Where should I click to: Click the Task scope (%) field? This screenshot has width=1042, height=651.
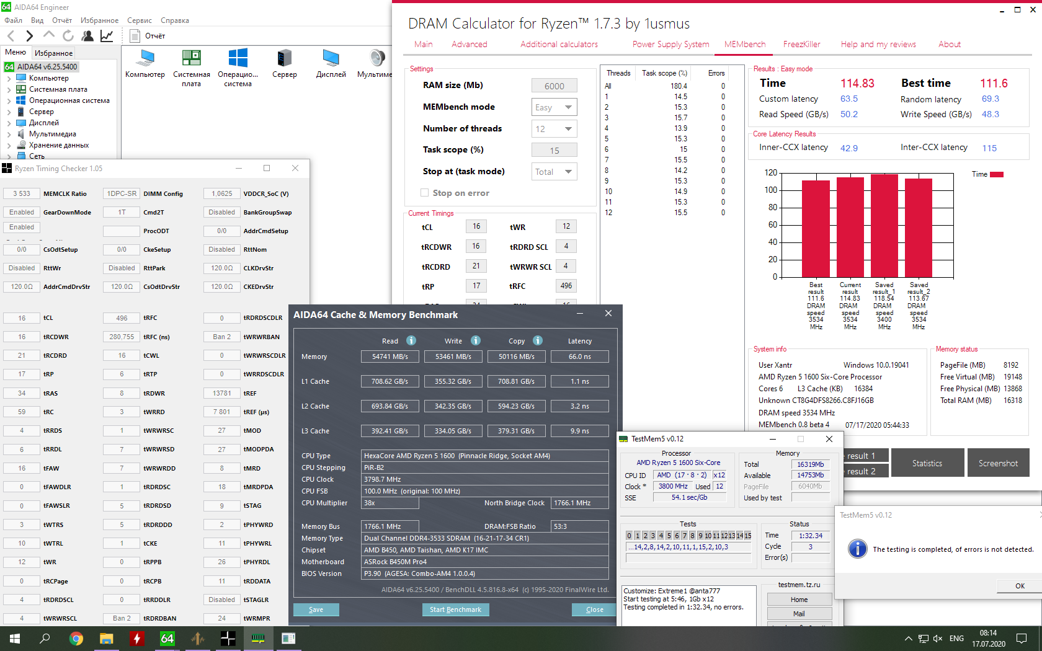pyautogui.click(x=554, y=150)
